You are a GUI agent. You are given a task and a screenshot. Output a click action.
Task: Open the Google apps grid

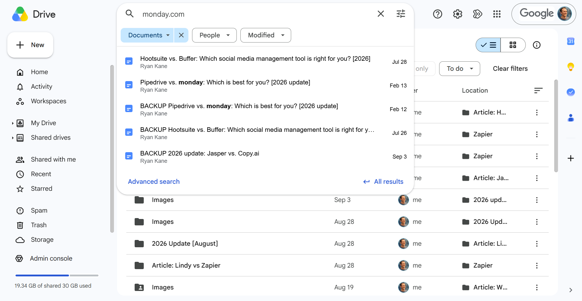[497, 14]
